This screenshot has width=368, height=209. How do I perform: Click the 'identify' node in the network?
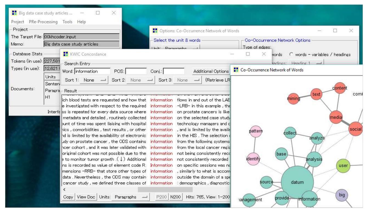254,159
